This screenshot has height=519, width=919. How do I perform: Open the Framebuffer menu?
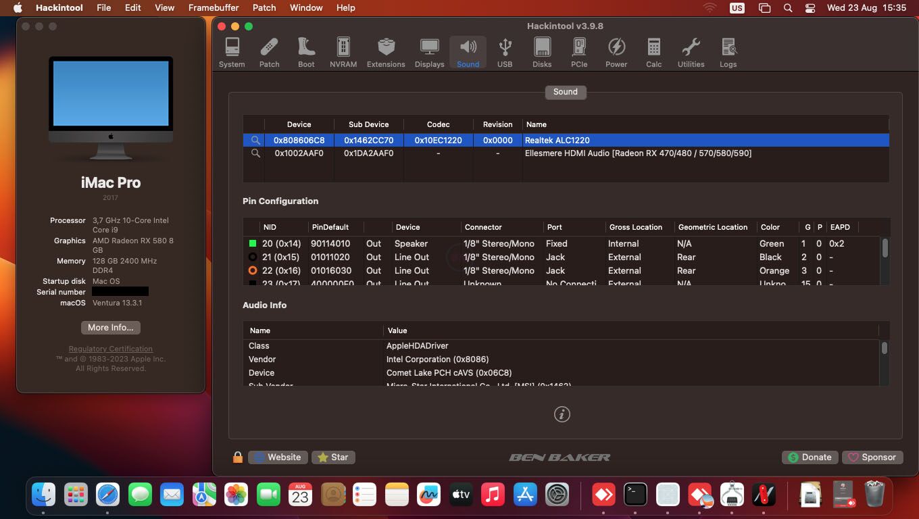214,8
